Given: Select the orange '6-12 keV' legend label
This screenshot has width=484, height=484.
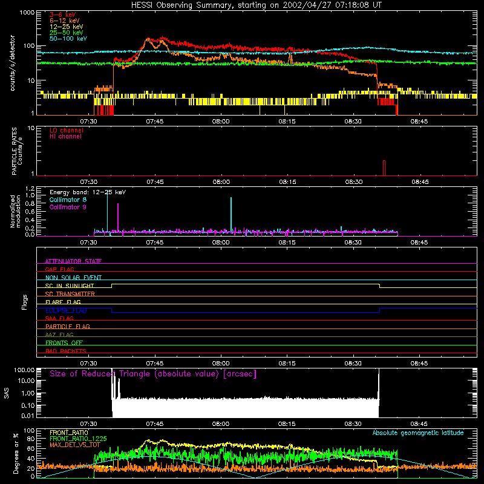Looking at the screenshot, I should tap(65, 21).
